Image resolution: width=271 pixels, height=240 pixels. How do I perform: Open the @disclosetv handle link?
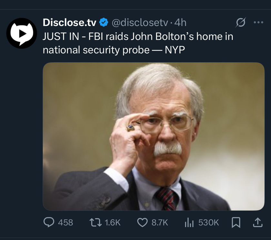click(140, 23)
